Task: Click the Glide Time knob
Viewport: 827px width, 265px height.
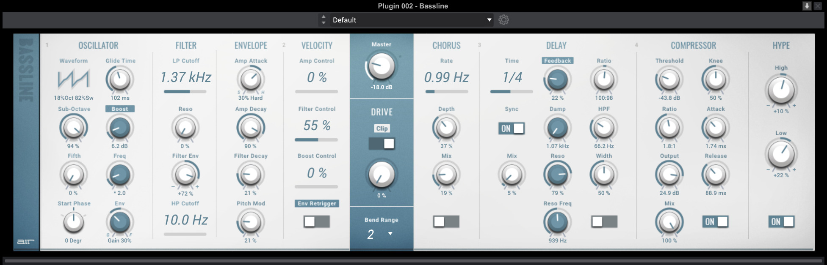Action: (x=120, y=79)
